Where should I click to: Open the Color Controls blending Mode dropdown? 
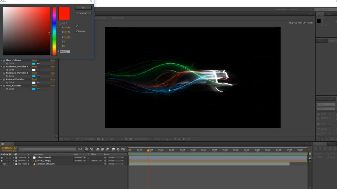click(x=80, y=157)
